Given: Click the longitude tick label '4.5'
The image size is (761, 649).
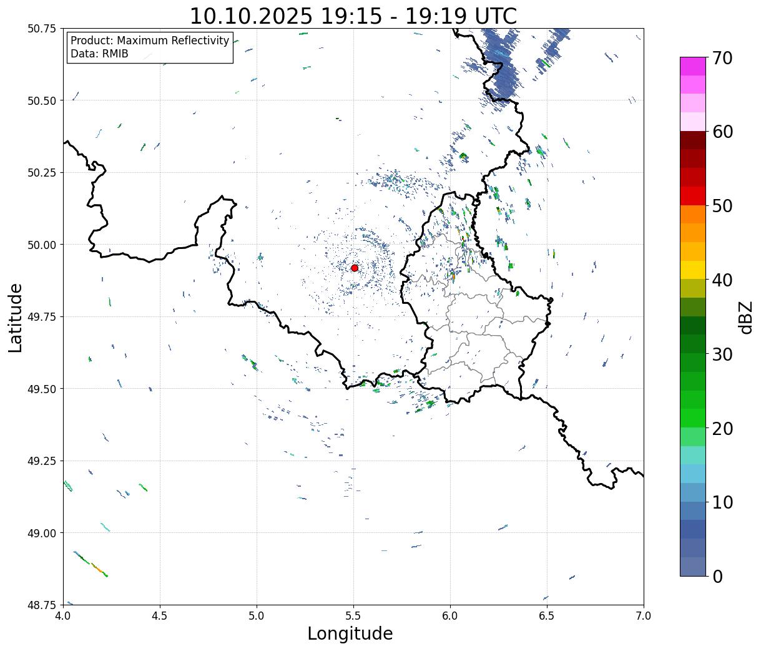Looking at the screenshot, I should [160, 616].
